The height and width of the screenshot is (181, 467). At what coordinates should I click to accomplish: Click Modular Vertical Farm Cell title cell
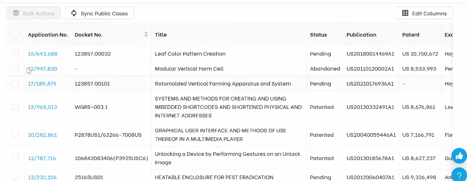tap(189, 69)
